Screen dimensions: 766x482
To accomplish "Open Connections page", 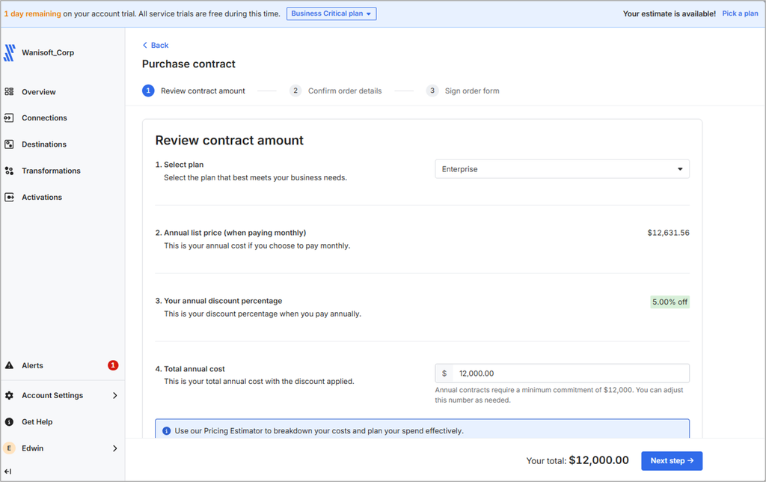I will point(44,118).
